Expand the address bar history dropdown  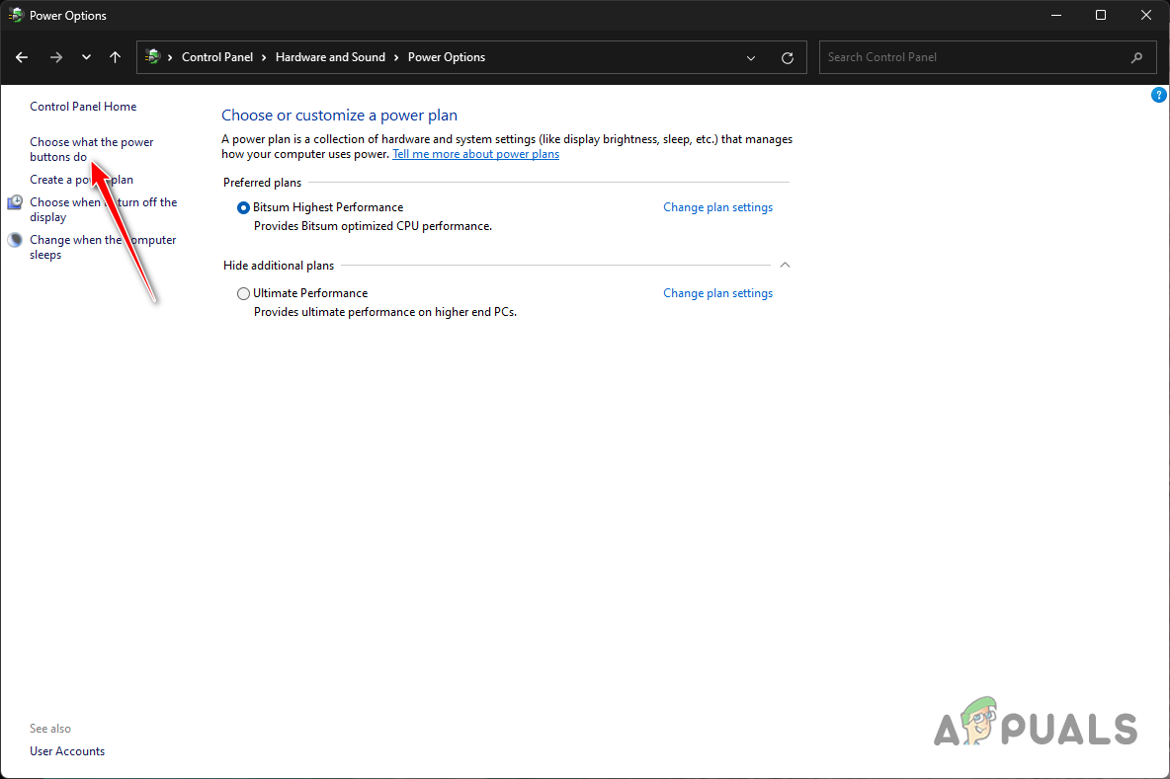tap(751, 57)
